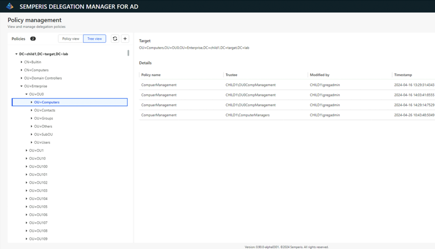Screen dimensions: 435x249
Task: Select the OU=OU103 tree item
Action: click(38, 191)
